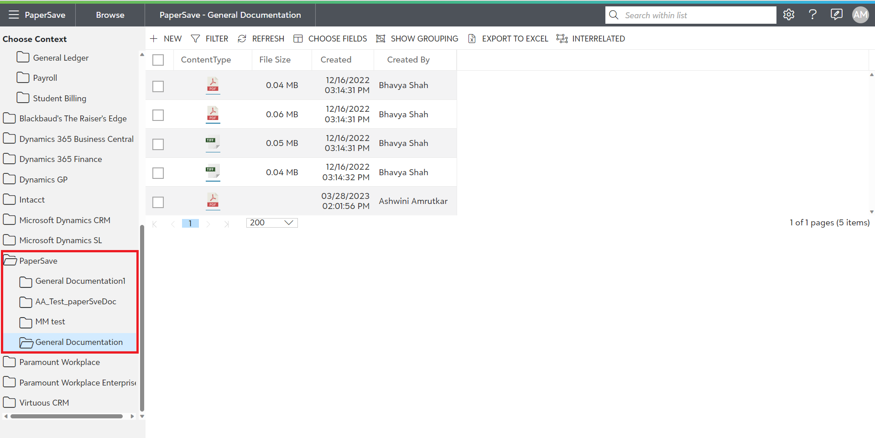875x438 pixels.
Task: Open the settings gear icon
Action: [x=789, y=15]
